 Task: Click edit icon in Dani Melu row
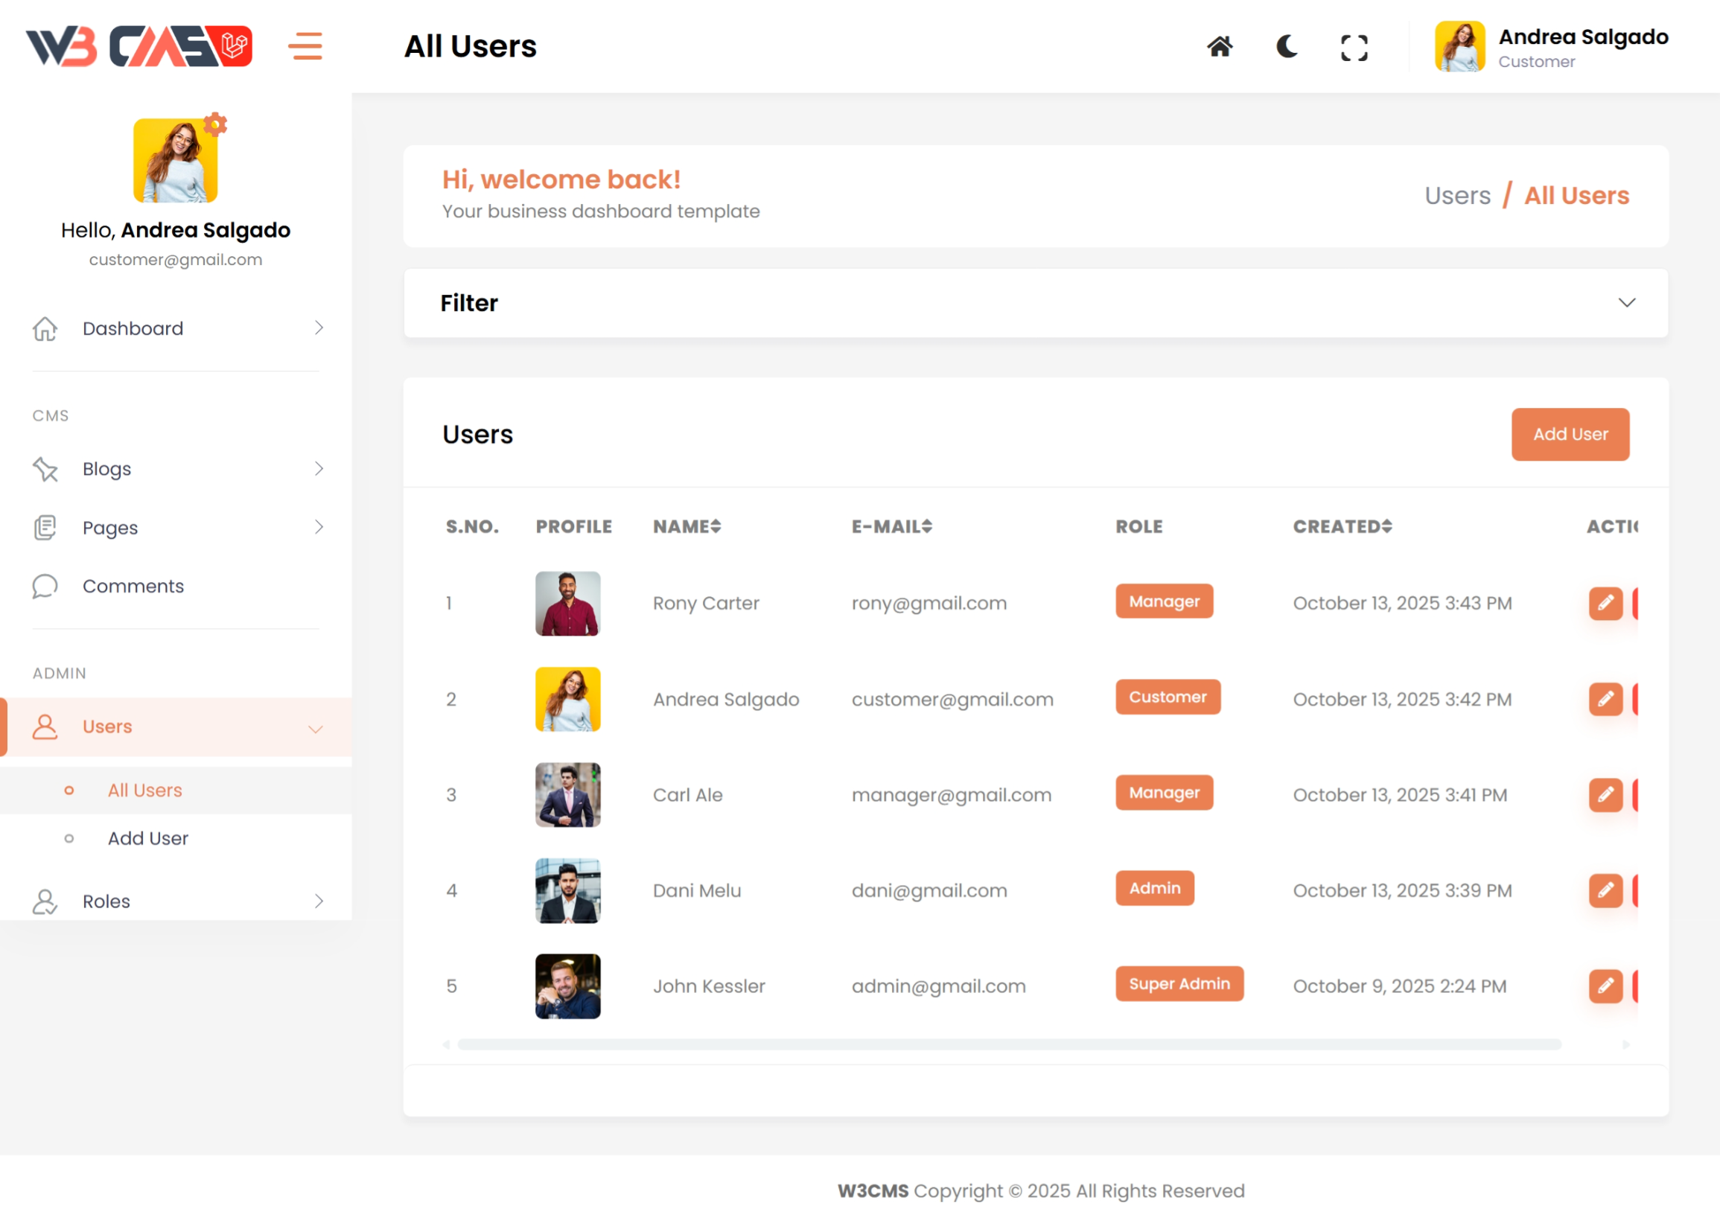click(1605, 891)
